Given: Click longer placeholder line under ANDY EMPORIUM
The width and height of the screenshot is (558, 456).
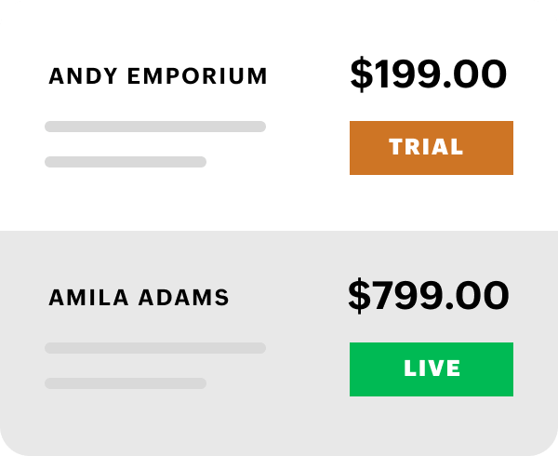Looking at the screenshot, I should [x=155, y=127].
